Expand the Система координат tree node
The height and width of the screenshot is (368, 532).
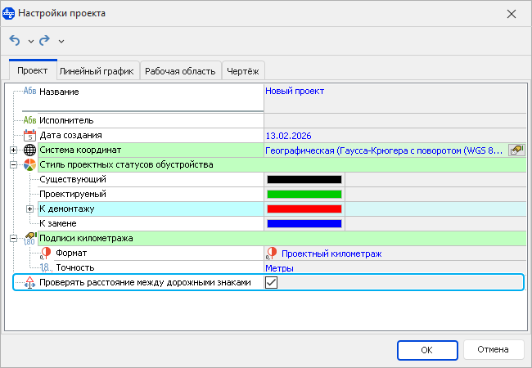click(13, 150)
